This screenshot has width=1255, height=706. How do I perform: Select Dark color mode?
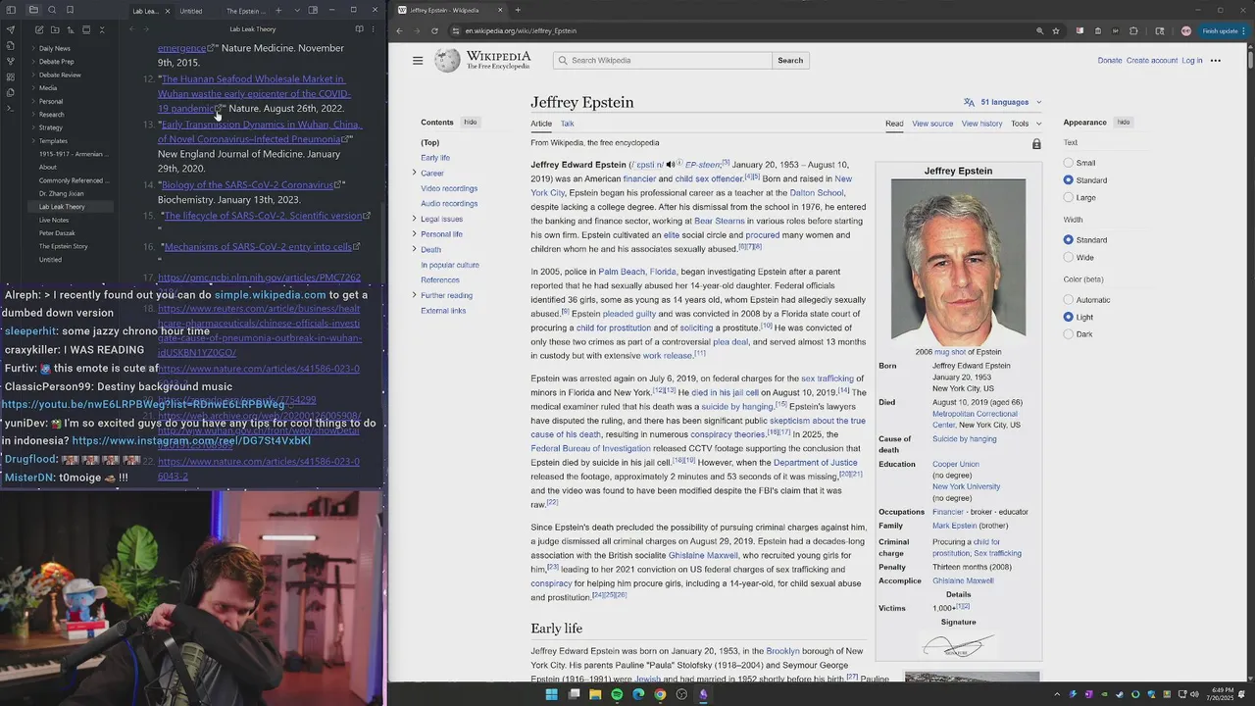[x=1069, y=334]
